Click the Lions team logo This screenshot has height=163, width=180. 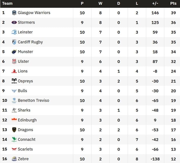[x=14, y=71]
